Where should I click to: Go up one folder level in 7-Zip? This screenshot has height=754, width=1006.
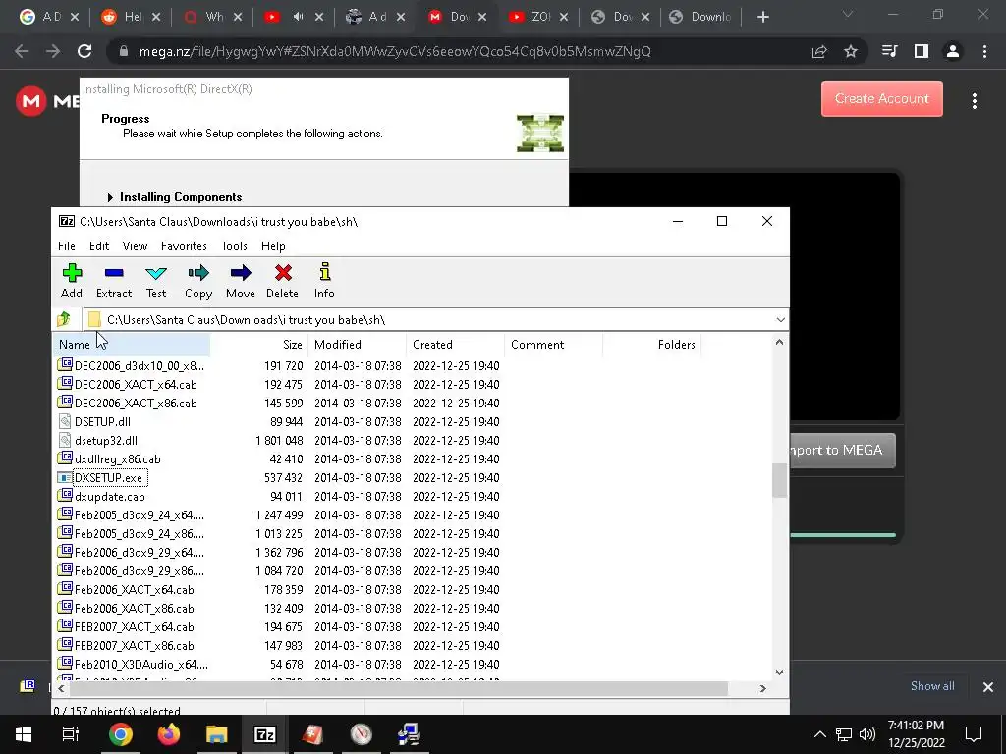click(64, 319)
